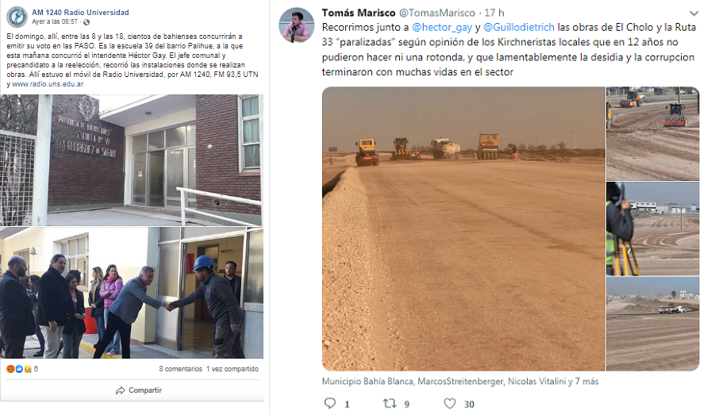This screenshot has width=711, height=415.
Task: Open the road roller machines thumbnail
Action: coord(652,133)
